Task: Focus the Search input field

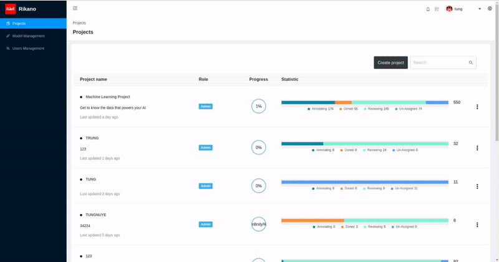Action: [x=439, y=63]
